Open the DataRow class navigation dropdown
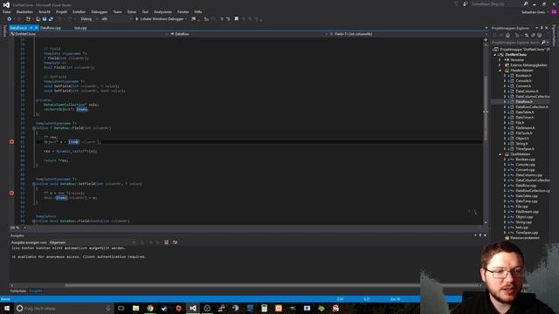Image resolution: width=559 pixels, height=314 pixels. pos(248,34)
